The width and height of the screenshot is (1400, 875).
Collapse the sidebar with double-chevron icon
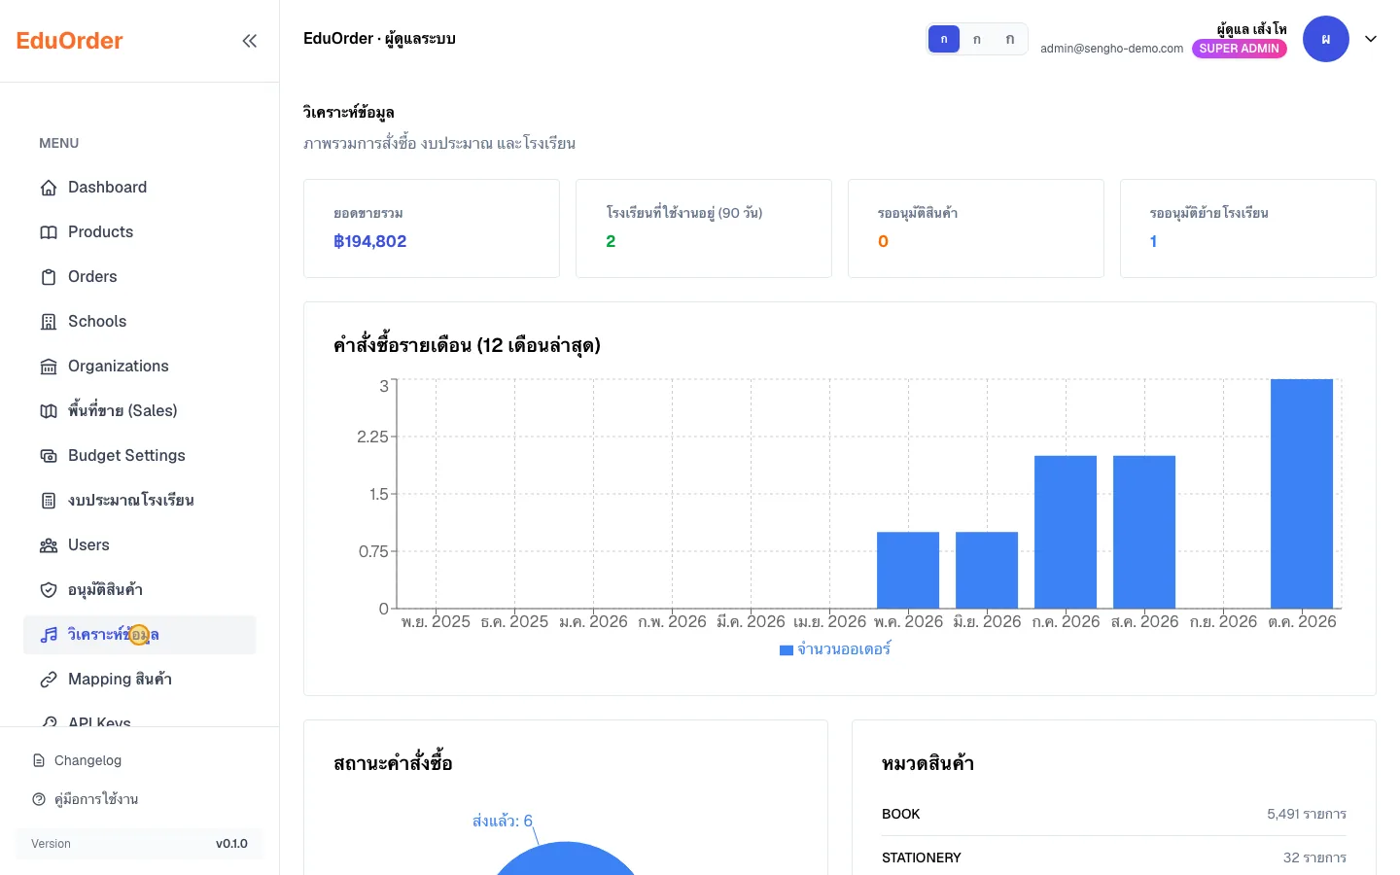[250, 41]
